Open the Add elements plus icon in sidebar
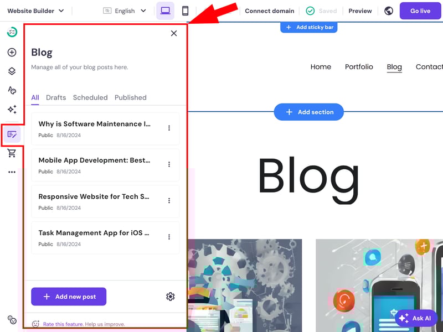The width and height of the screenshot is (443, 332). [x=12, y=53]
